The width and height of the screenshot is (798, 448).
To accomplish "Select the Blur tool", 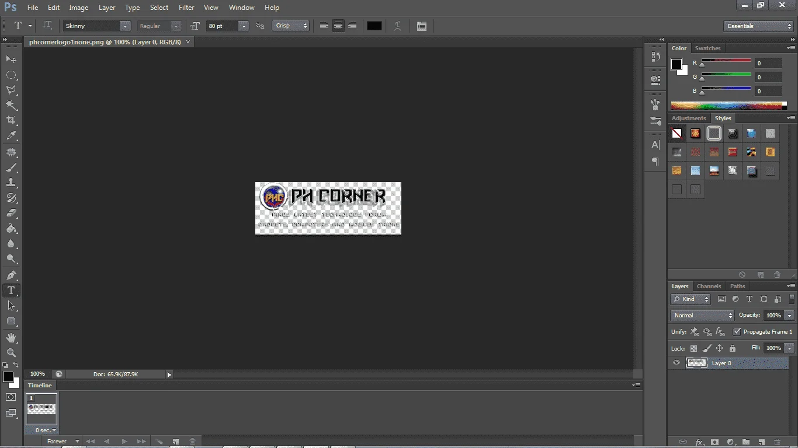I will point(11,243).
